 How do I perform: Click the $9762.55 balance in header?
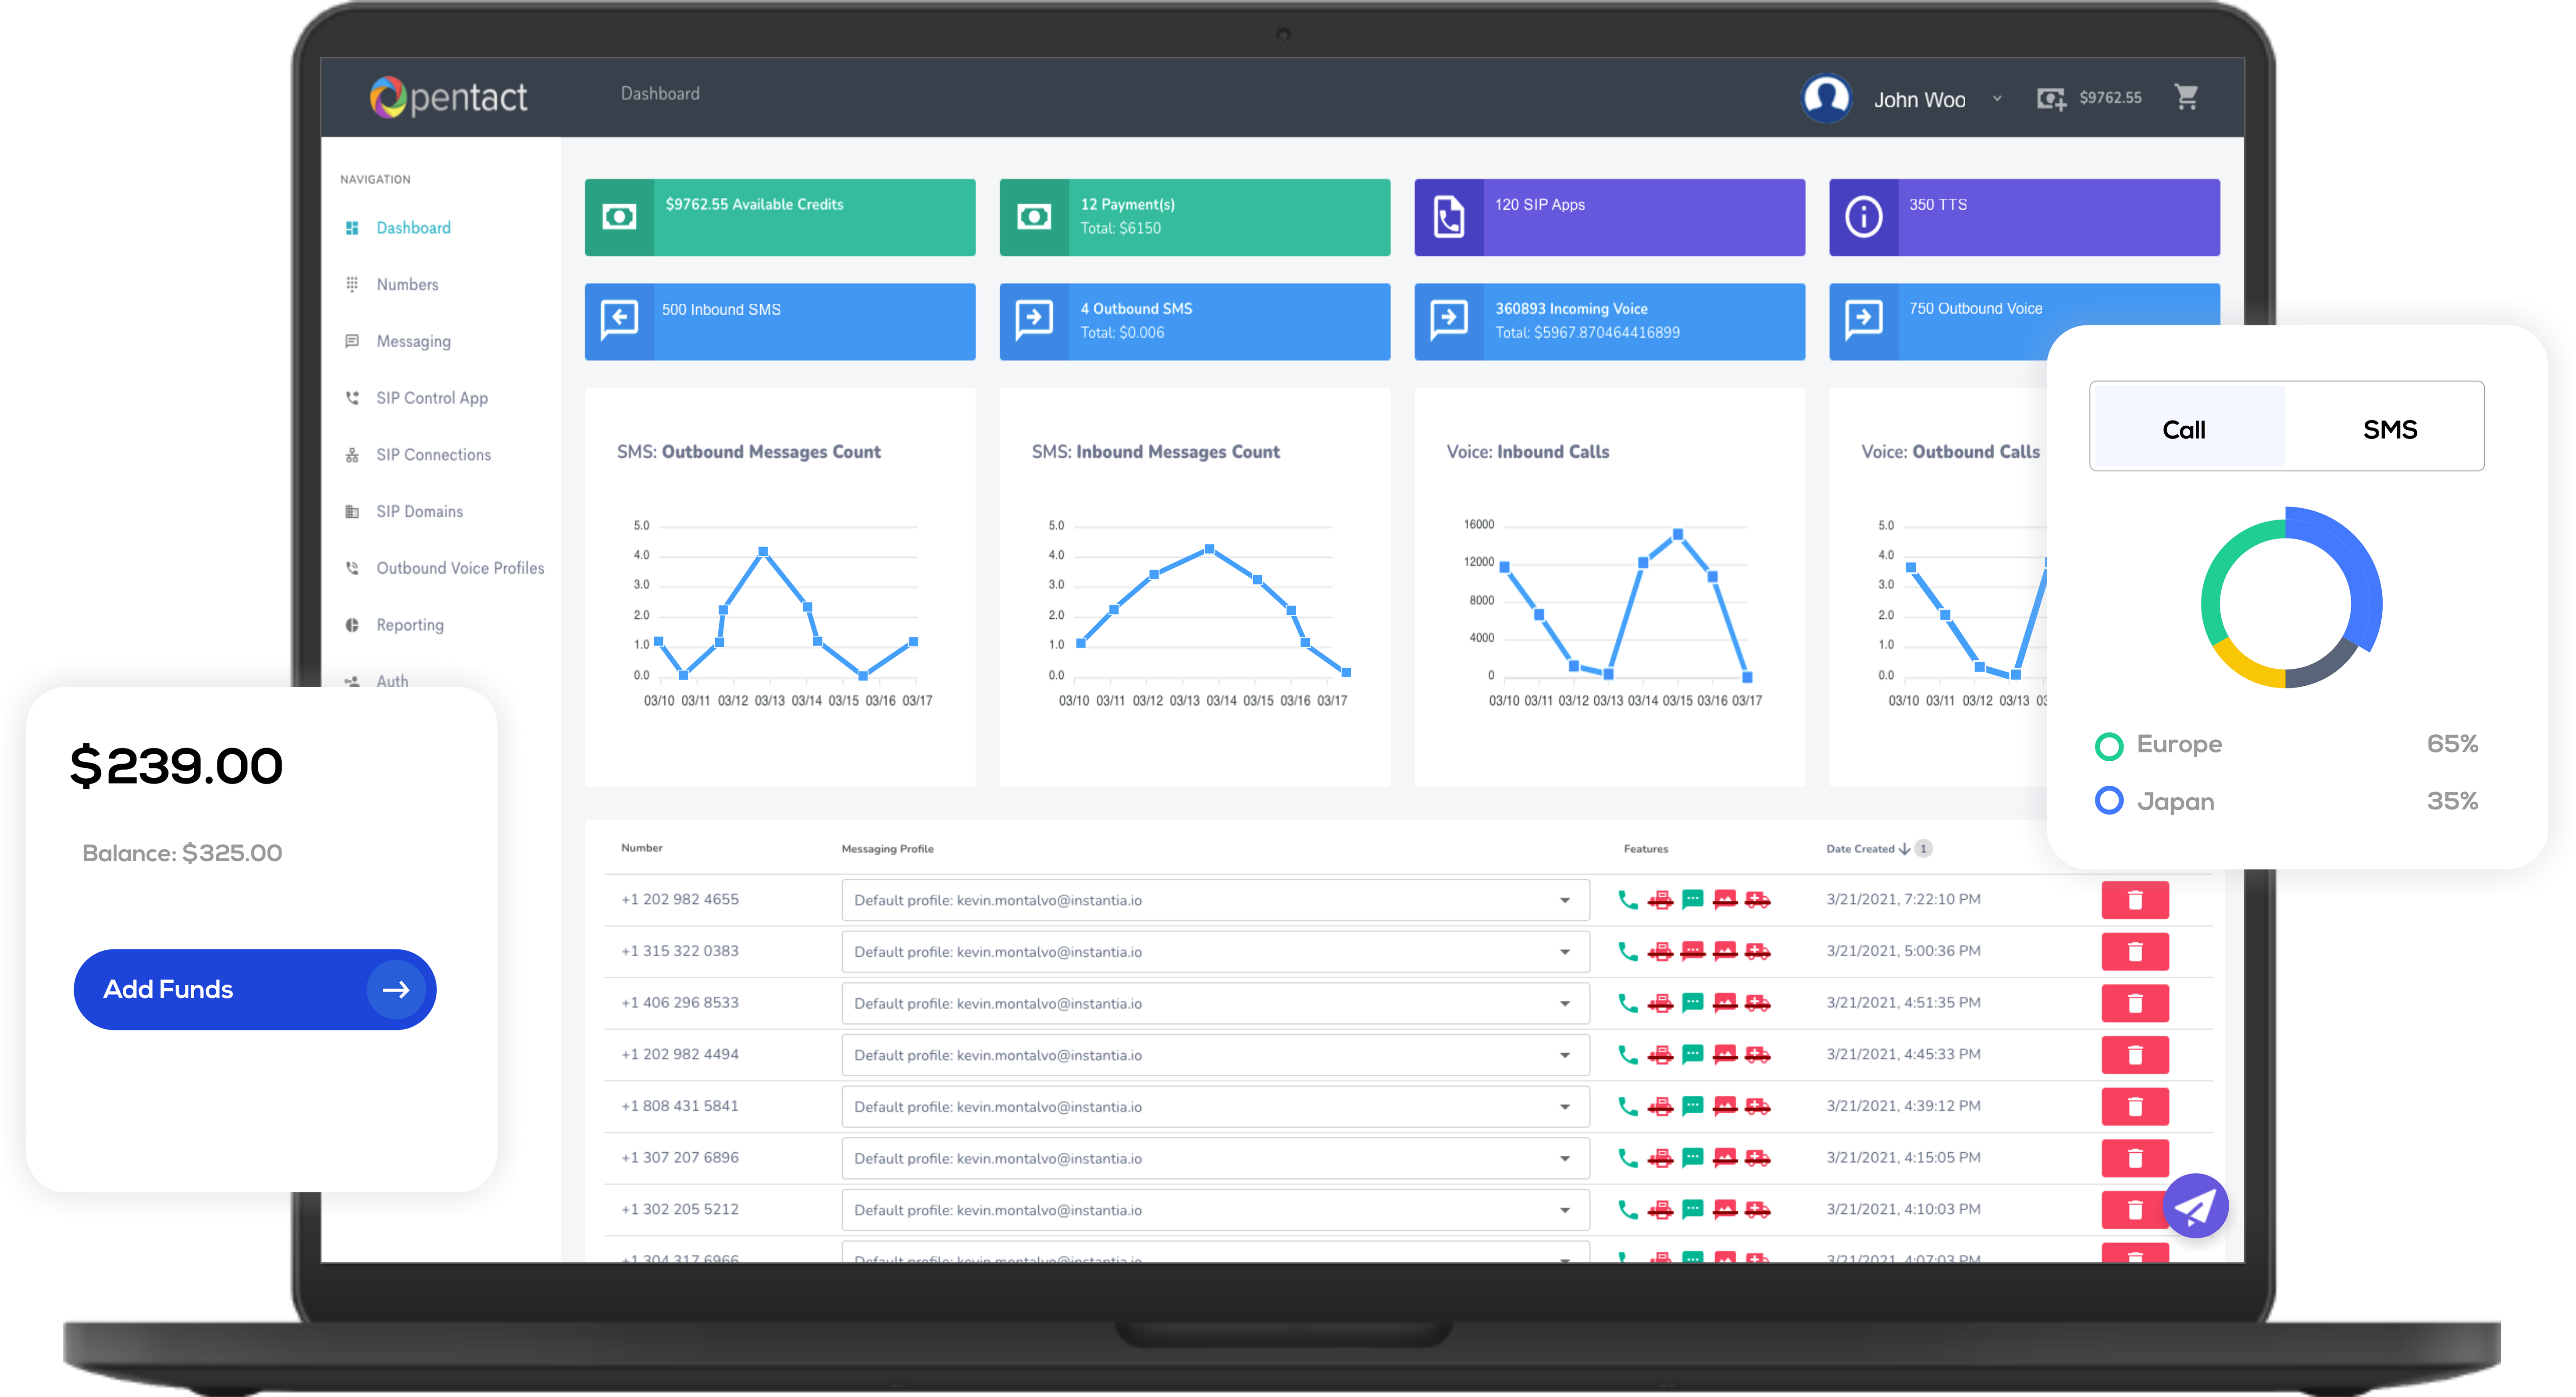pos(2110,98)
